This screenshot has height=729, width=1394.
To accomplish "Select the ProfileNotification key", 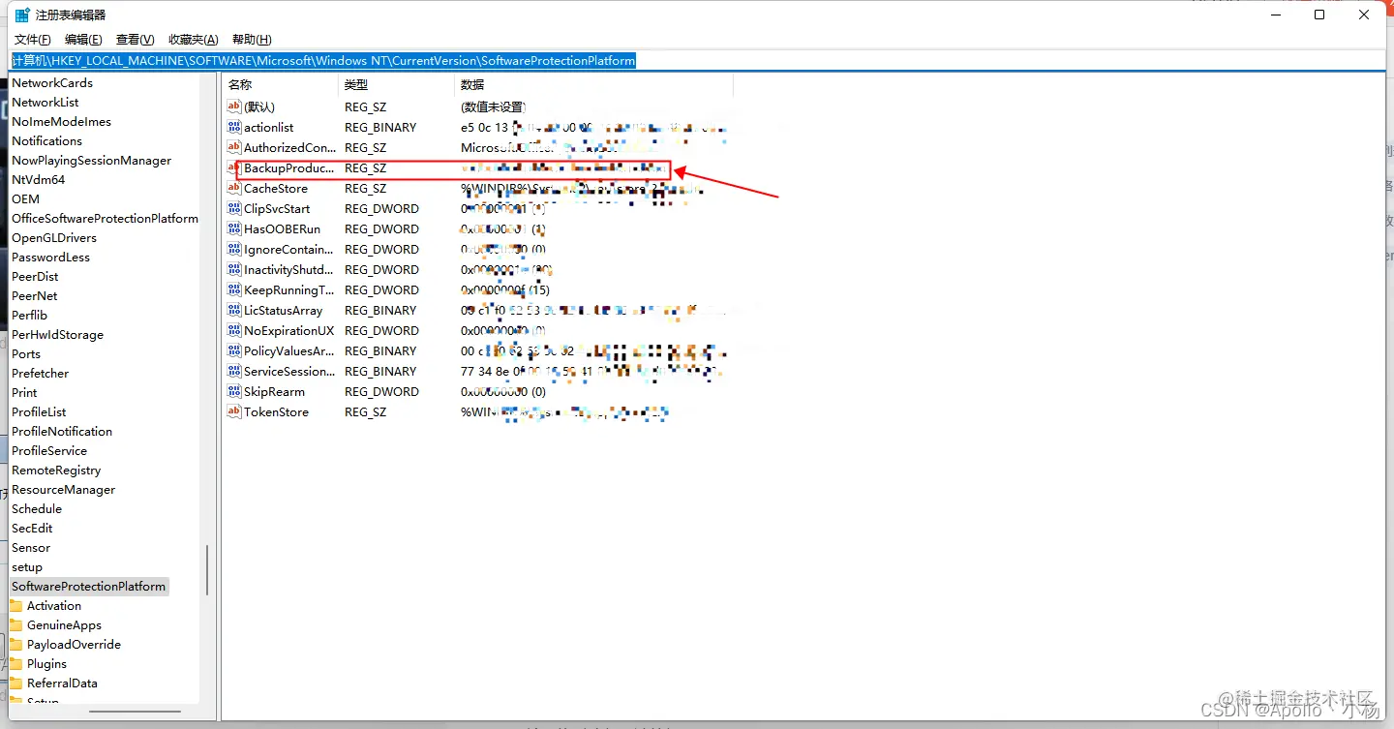I will pos(62,431).
